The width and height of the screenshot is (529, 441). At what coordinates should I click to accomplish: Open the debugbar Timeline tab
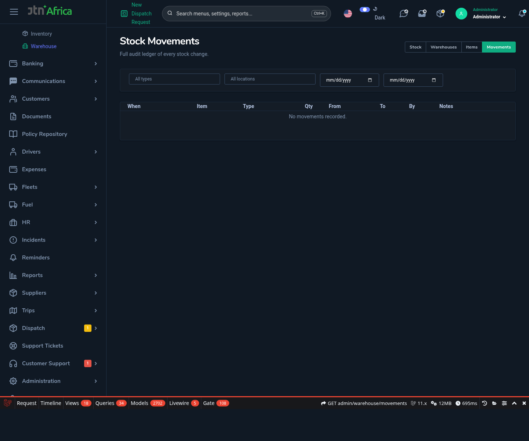tap(51, 403)
